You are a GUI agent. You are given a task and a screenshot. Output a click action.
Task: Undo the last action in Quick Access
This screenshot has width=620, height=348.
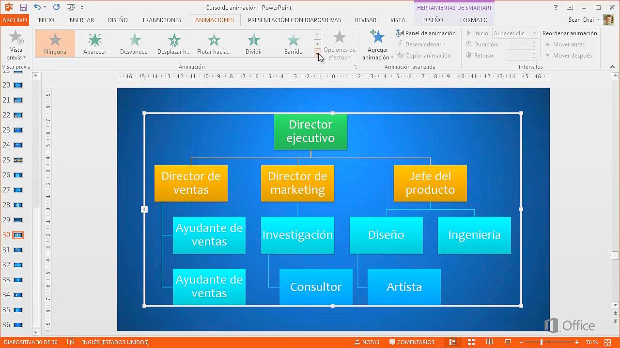pyautogui.click(x=37, y=7)
